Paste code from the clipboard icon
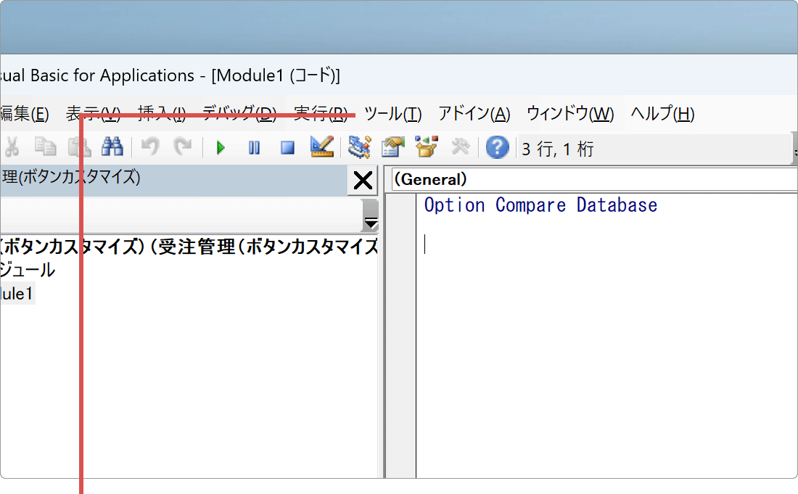 coord(80,147)
